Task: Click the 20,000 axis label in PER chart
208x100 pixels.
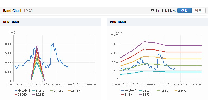Action: [x=8, y=44]
